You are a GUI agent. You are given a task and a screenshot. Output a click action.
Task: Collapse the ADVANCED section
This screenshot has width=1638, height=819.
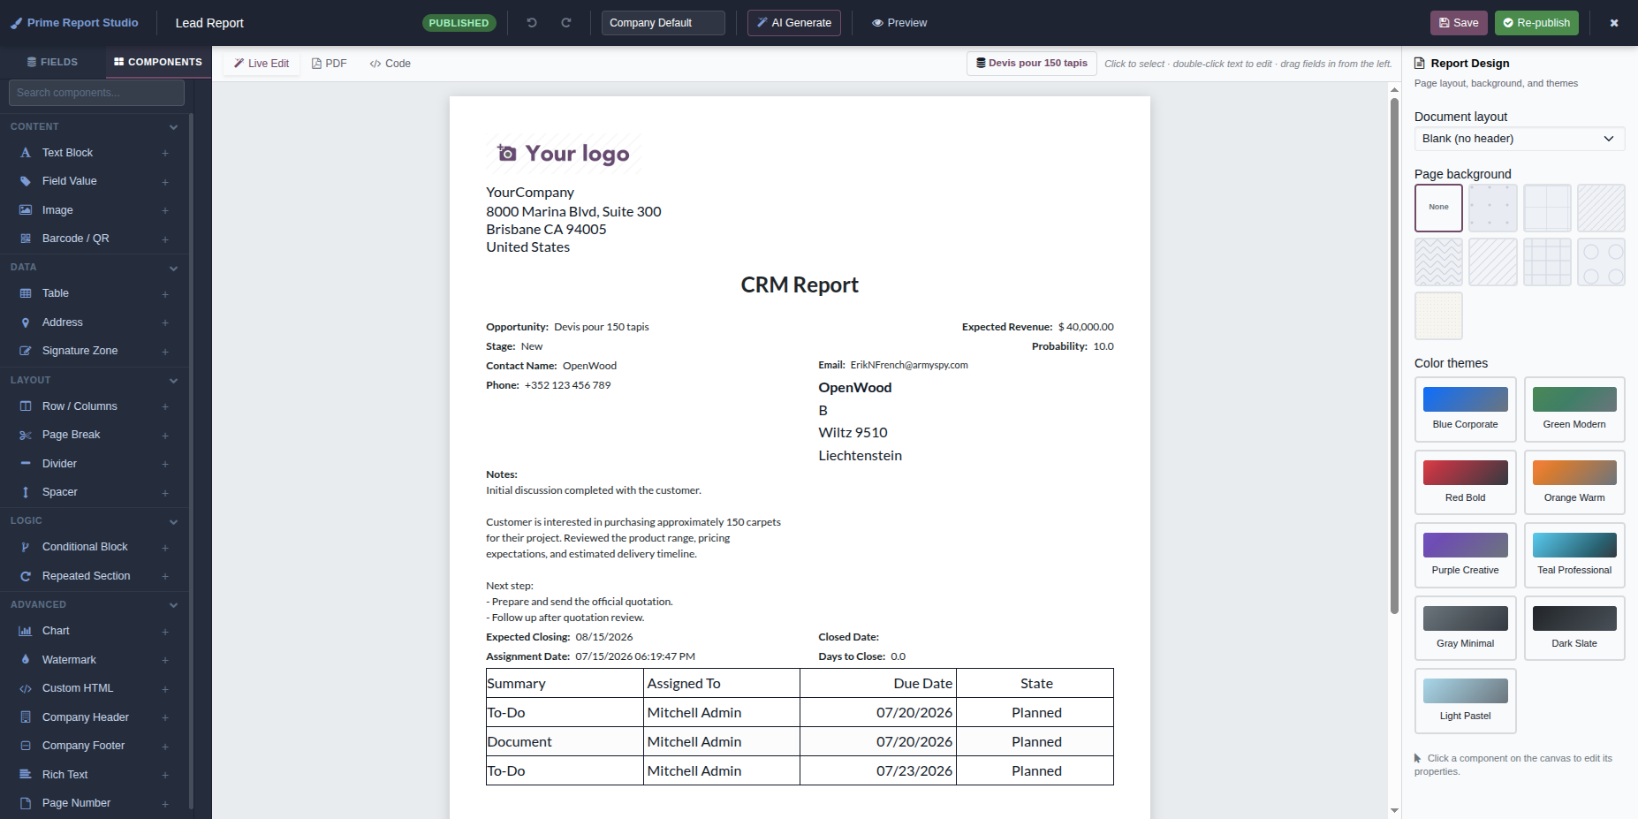click(x=173, y=605)
